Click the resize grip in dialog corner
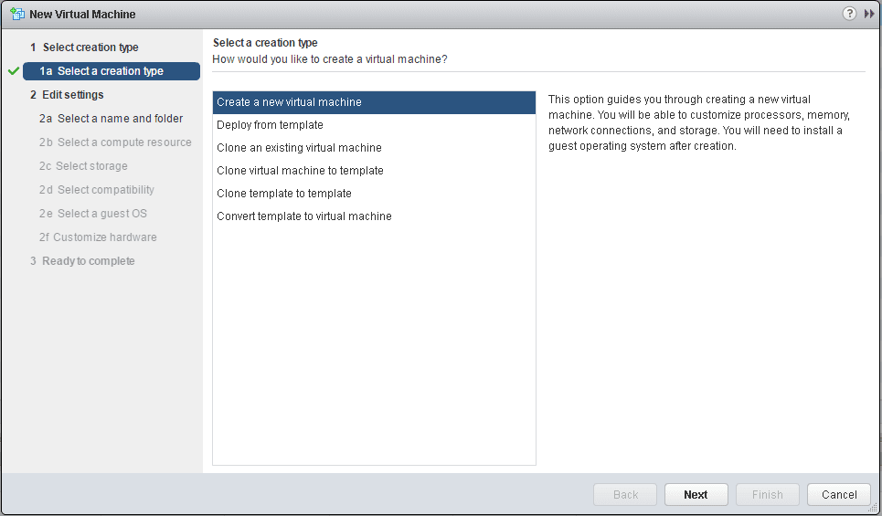Screen dimensions: 882x516 (x=874, y=508)
